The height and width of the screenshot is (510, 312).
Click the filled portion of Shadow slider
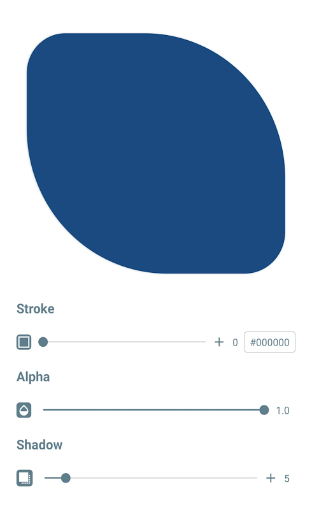tap(53, 477)
